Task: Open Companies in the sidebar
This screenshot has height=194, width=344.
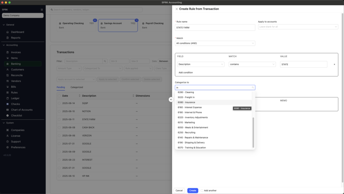Action: coord(17,130)
